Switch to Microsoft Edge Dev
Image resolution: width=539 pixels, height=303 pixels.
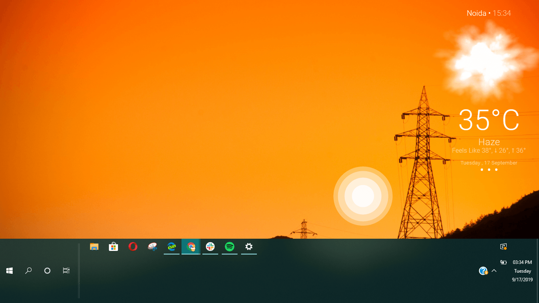point(172,247)
